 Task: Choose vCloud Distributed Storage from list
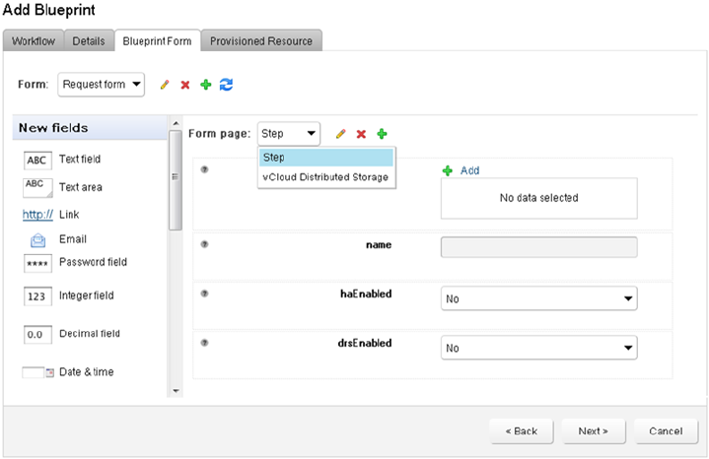325,177
